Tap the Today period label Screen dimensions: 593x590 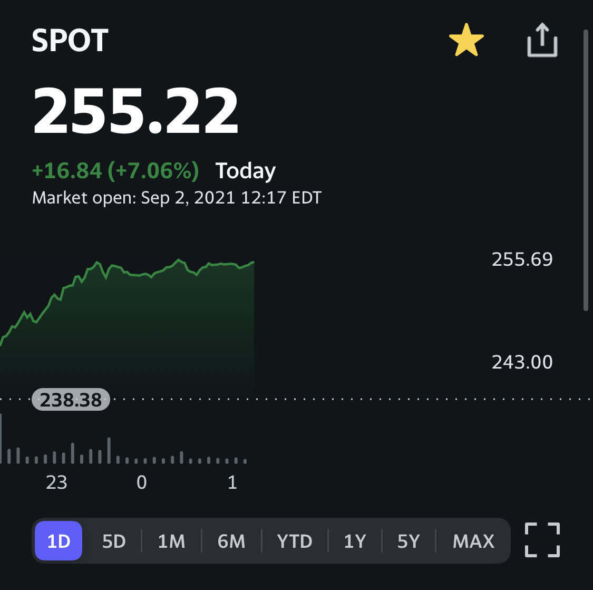coord(245,171)
